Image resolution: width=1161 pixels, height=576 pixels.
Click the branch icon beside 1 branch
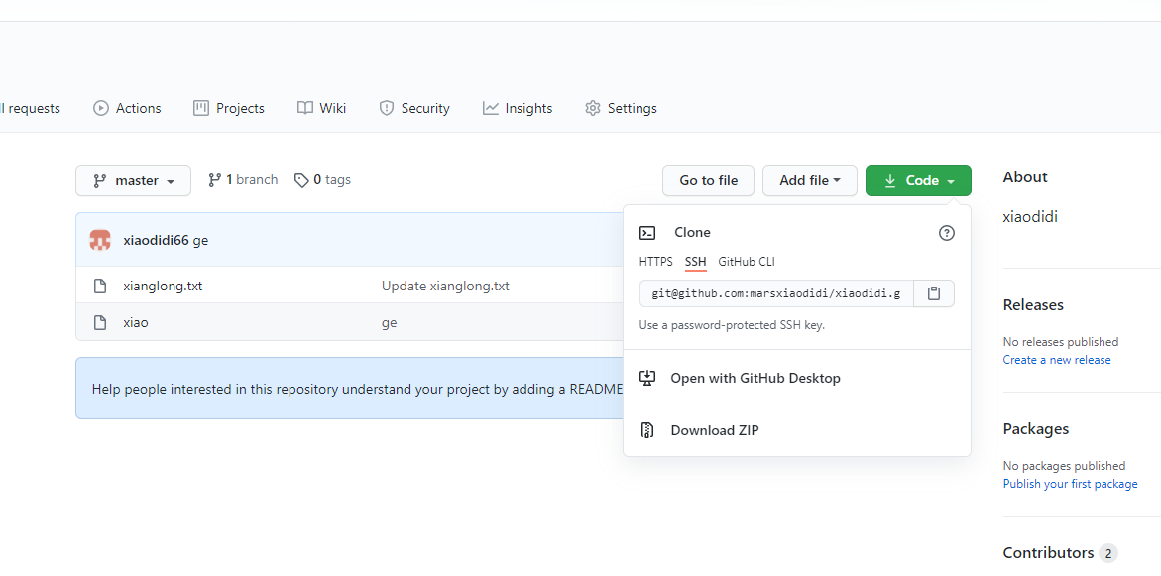(x=214, y=180)
